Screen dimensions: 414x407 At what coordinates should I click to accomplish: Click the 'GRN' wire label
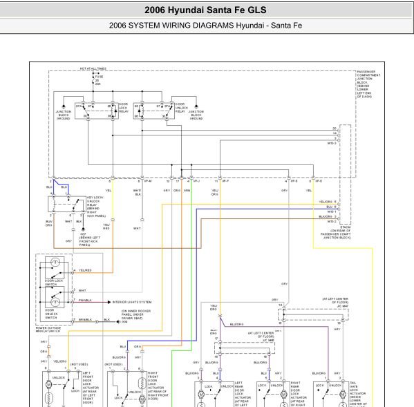pos(187,191)
